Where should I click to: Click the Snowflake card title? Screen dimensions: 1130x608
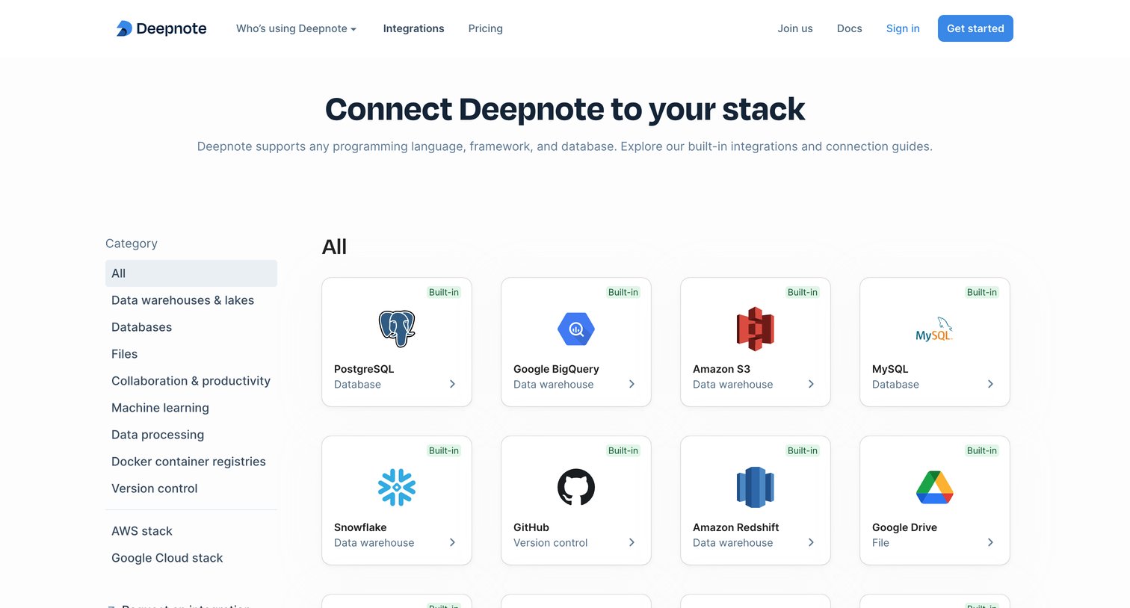pyautogui.click(x=360, y=527)
